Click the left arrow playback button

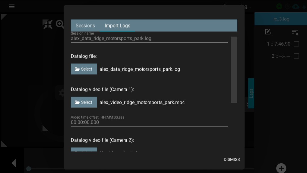(14, 163)
